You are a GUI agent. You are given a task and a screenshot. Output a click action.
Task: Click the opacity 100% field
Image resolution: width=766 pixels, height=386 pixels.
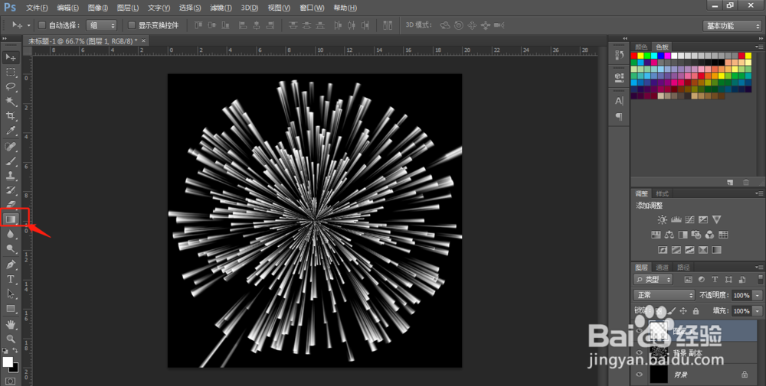coord(741,295)
